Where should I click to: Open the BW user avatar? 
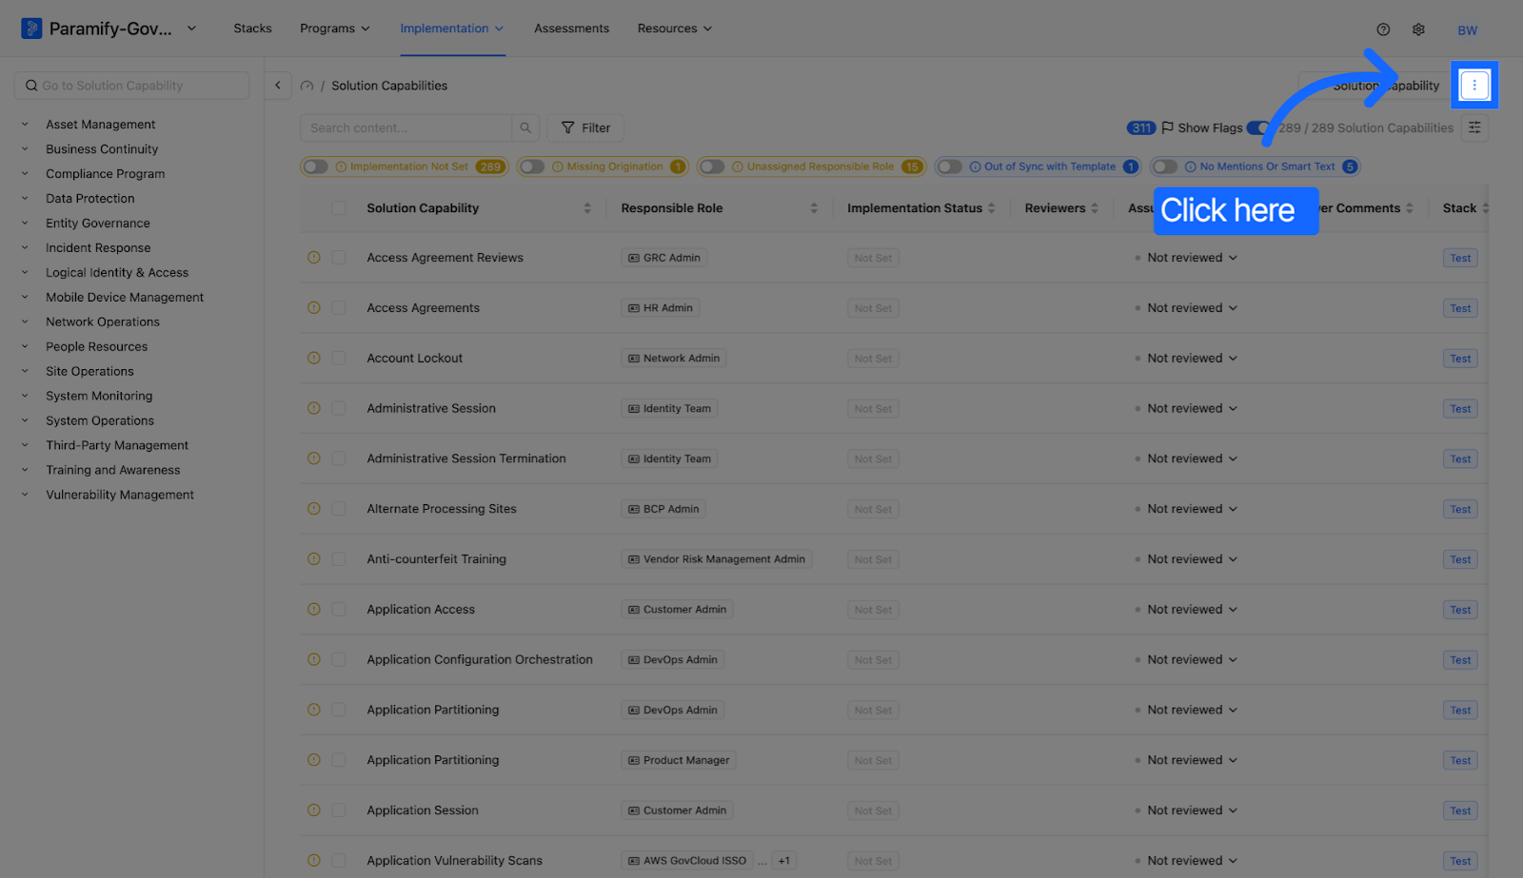click(x=1467, y=30)
